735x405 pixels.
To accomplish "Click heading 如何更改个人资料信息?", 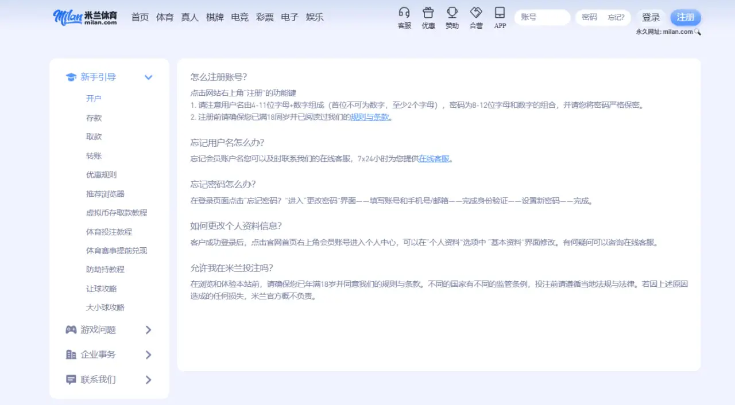I will pyautogui.click(x=236, y=226).
